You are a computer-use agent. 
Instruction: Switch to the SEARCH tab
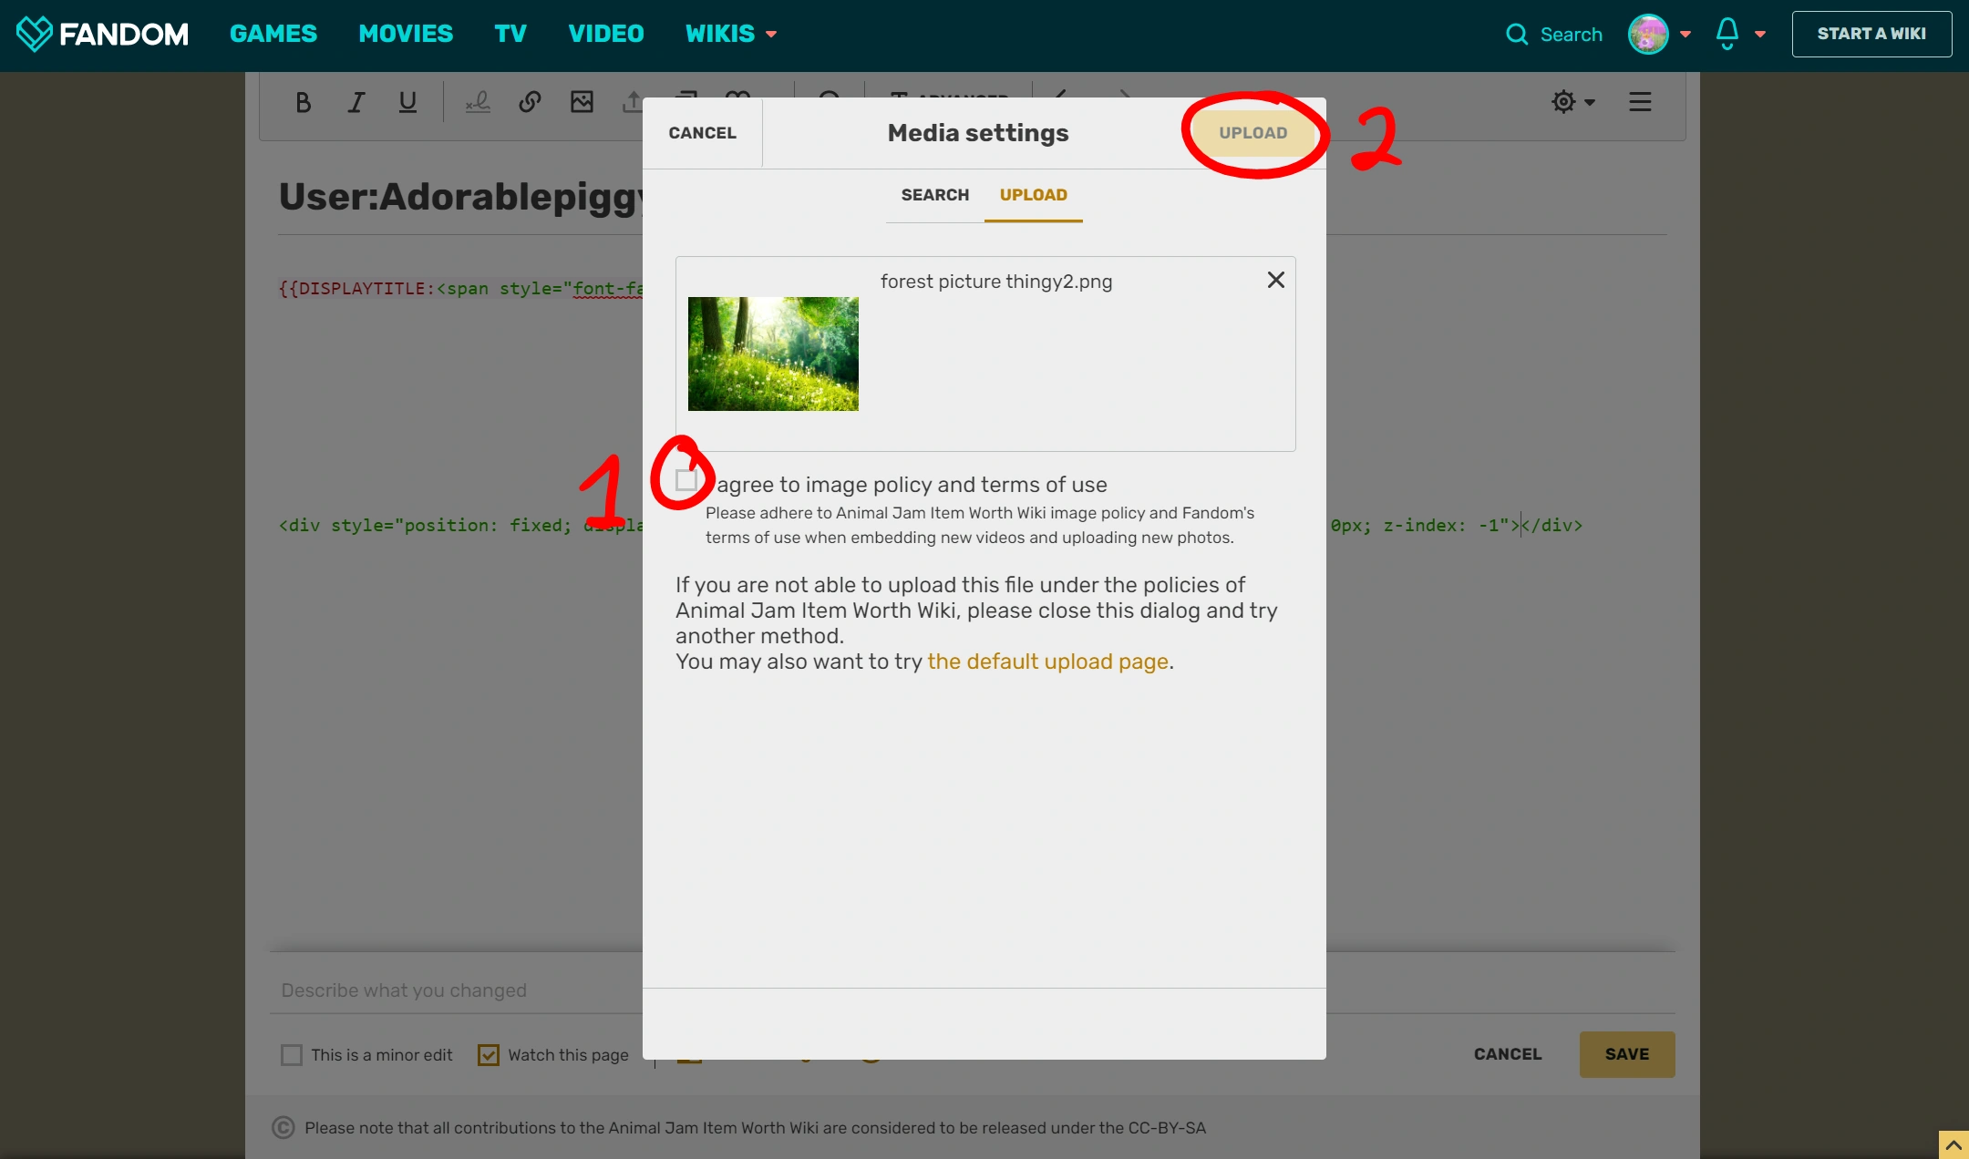pos(934,195)
